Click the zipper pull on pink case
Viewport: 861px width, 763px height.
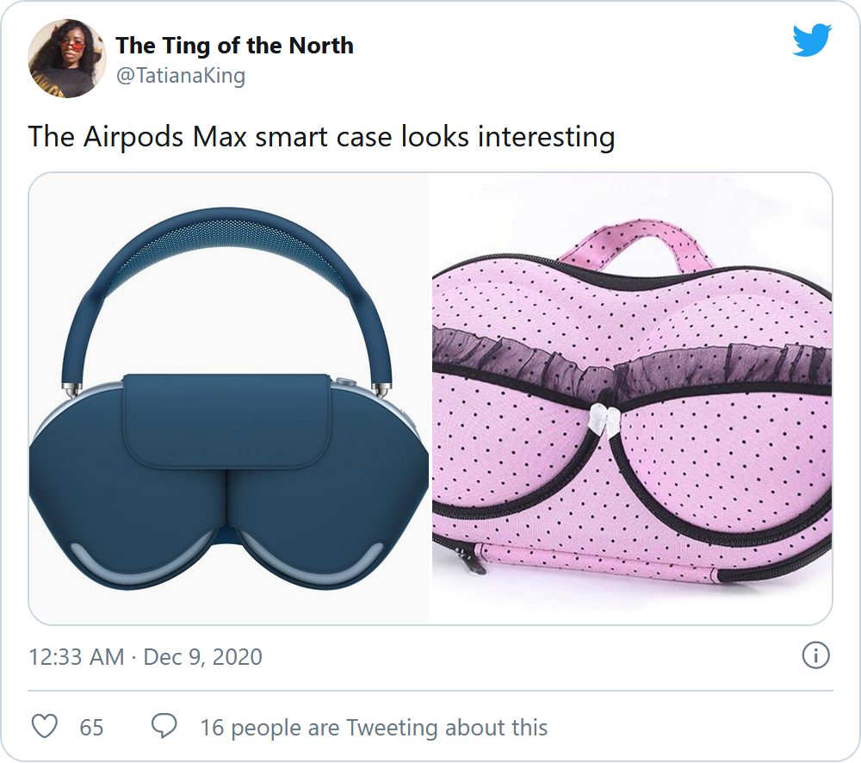(471, 561)
